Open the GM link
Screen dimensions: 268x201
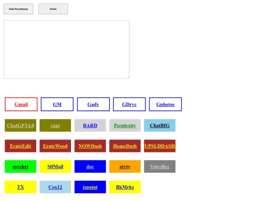click(x=57, y=104)
